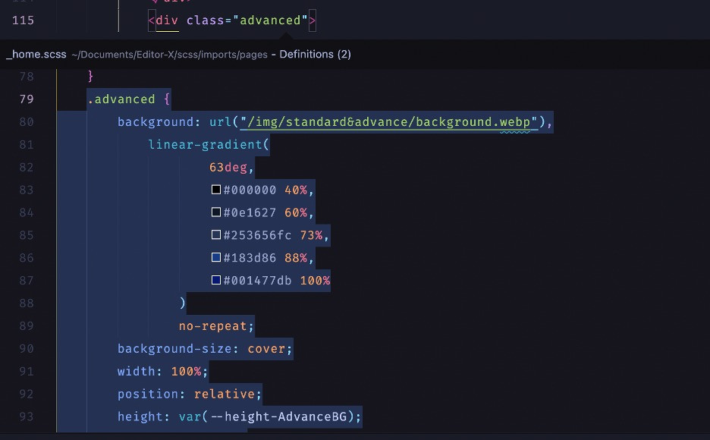Open color picker for #001477db swatch

pos(216,280)
